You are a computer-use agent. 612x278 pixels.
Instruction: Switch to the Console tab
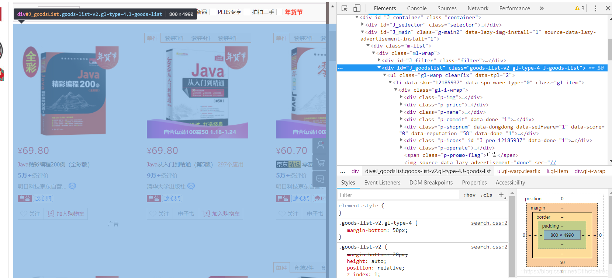click(417, 8)
